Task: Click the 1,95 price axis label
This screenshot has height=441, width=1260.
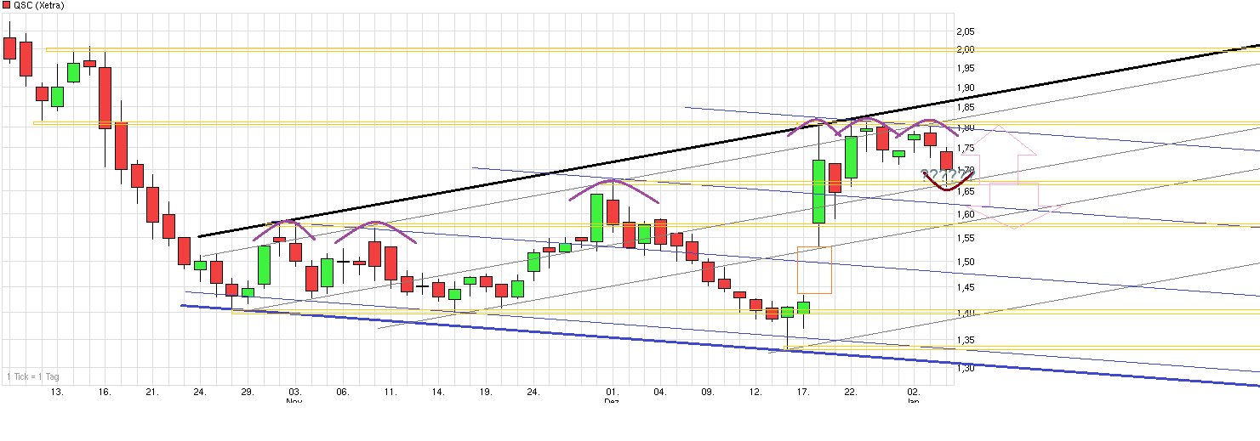Action: [x=966, y=68]
